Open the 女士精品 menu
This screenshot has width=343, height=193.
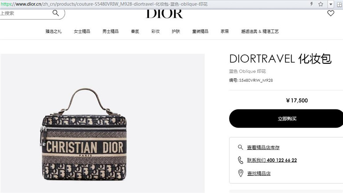[82, 32]
